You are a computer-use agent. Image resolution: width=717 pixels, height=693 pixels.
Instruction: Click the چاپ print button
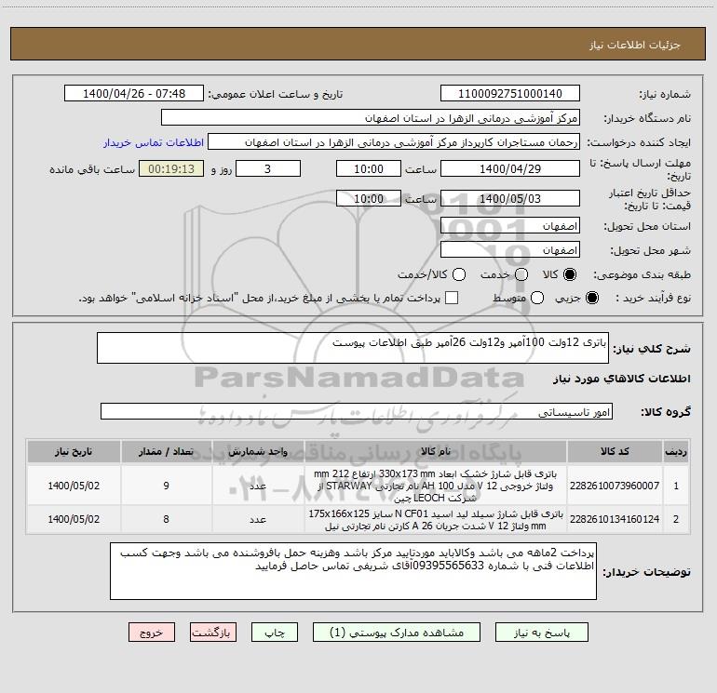[x=275, y=633]
